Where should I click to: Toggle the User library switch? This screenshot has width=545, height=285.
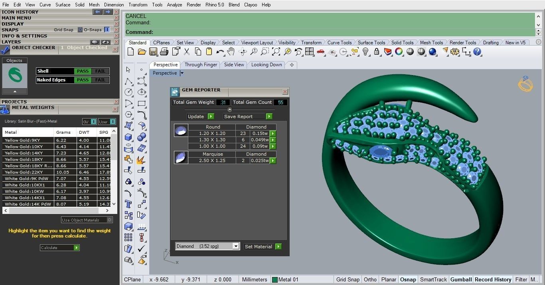point(113,122)
